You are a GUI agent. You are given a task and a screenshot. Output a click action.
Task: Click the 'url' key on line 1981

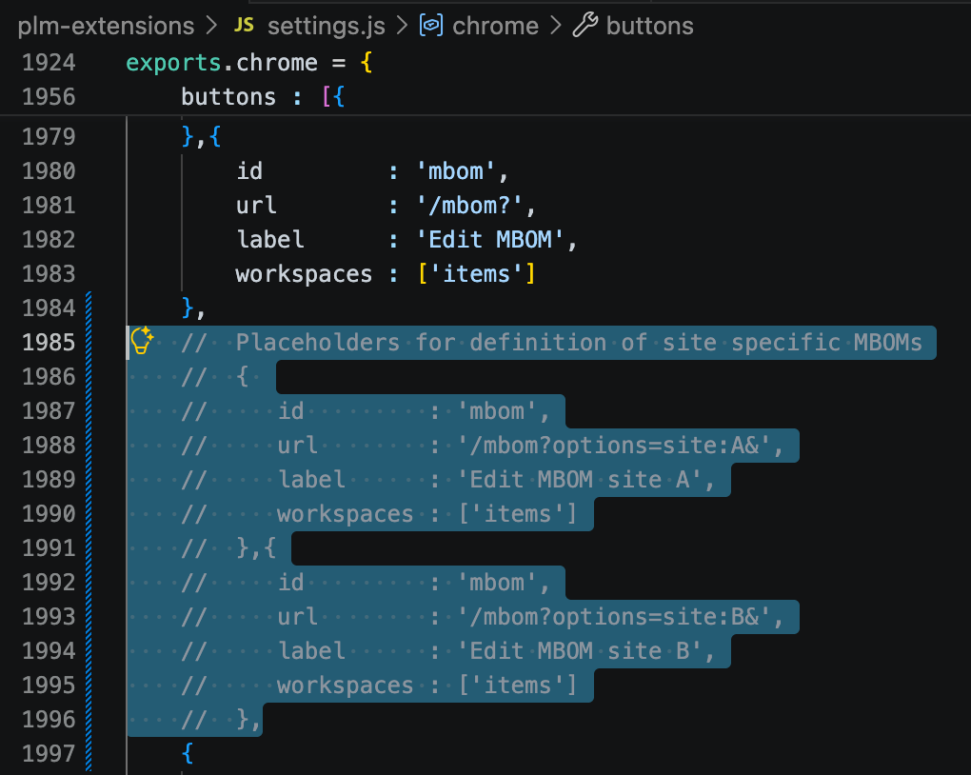tap(256, 205)
